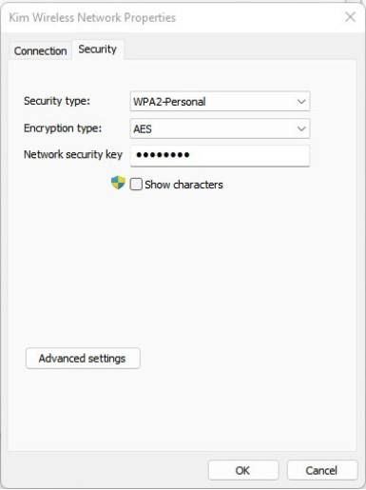
Task: Click the masked password dots
Action: (163, 155)
